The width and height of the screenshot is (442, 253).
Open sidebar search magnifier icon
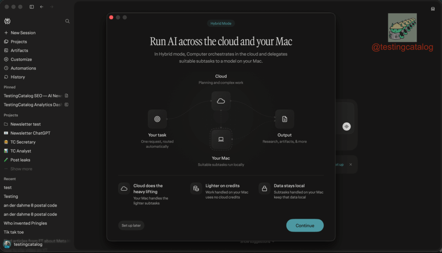point(67,21)
